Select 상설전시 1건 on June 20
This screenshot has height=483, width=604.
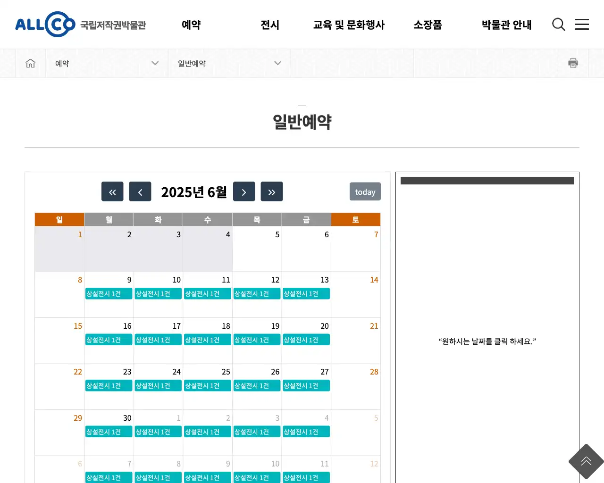[x=306, y=340]
